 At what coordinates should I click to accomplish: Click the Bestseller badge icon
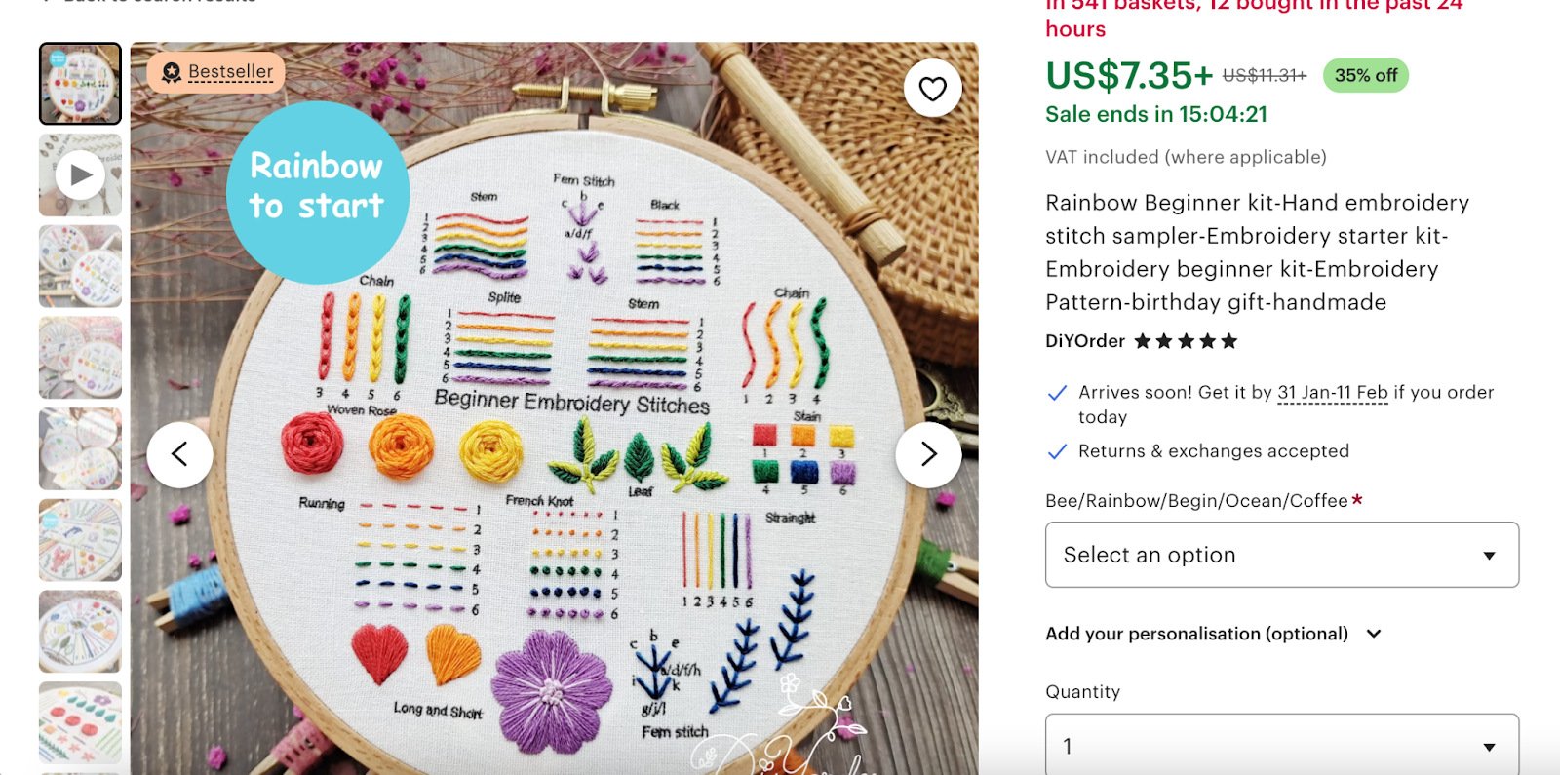[171, 71]
